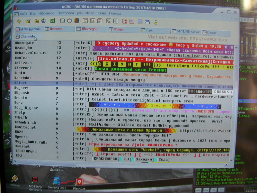Open the Siemens Data Suite desktop shortcut
This screenshot has width=257, height=193.
[x=57, y=185]
